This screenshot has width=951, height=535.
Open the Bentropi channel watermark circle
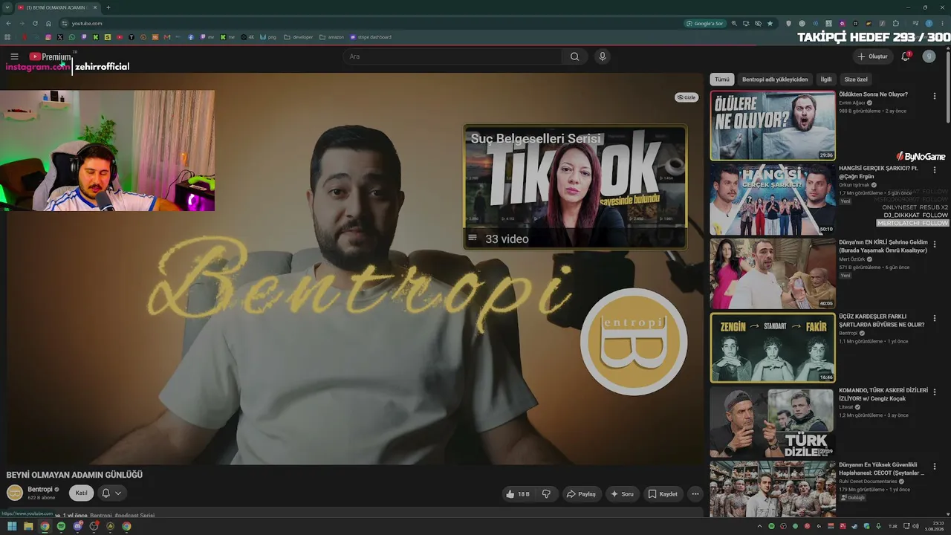(634, 342)
